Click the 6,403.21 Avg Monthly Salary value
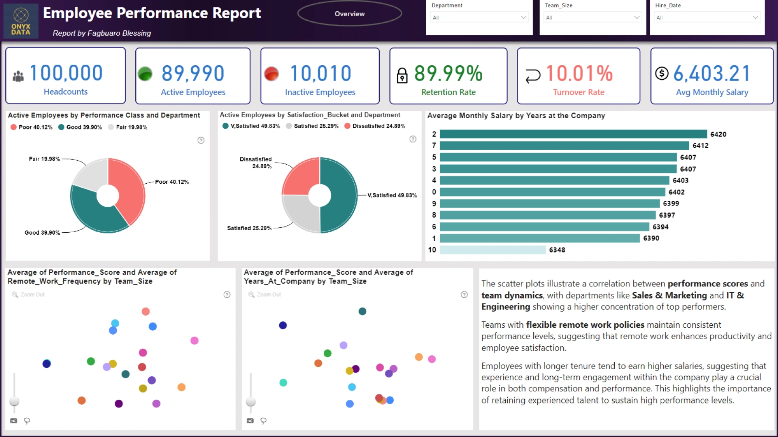This screenshot has height=437, width=778. tap(712, 73)
